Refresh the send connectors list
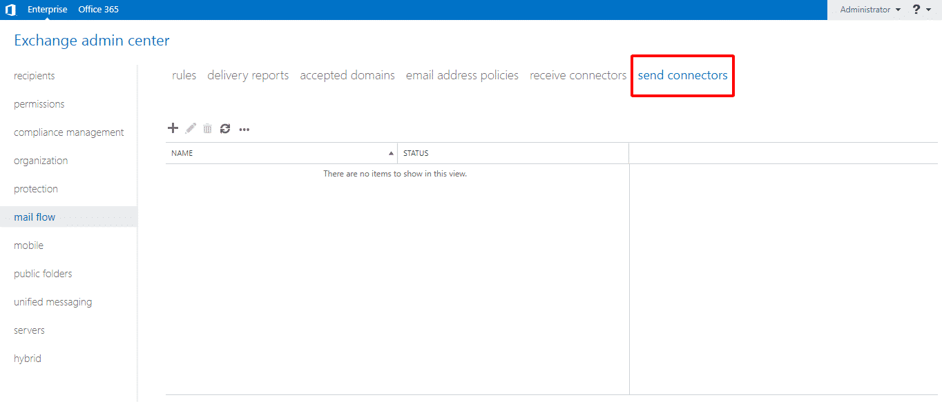Image resolution: width=942 pixels, height=402 pixels. (225, 128)
